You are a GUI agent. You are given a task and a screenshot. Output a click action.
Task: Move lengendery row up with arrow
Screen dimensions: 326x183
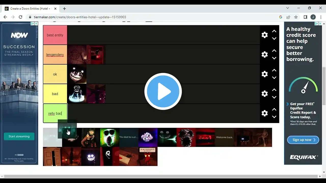point(274,51)
